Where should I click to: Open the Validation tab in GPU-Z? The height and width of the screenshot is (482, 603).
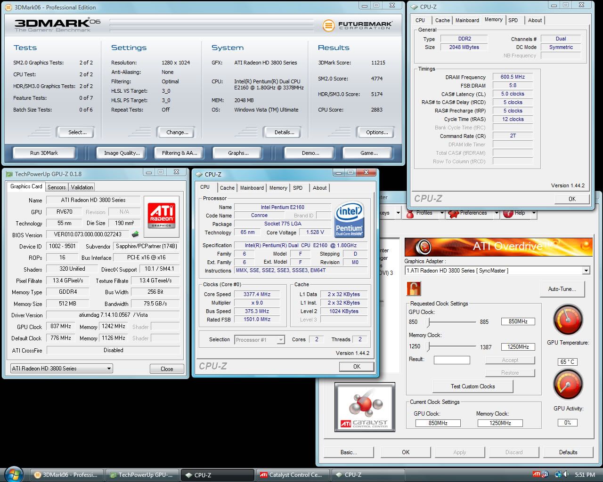(82, 187)
